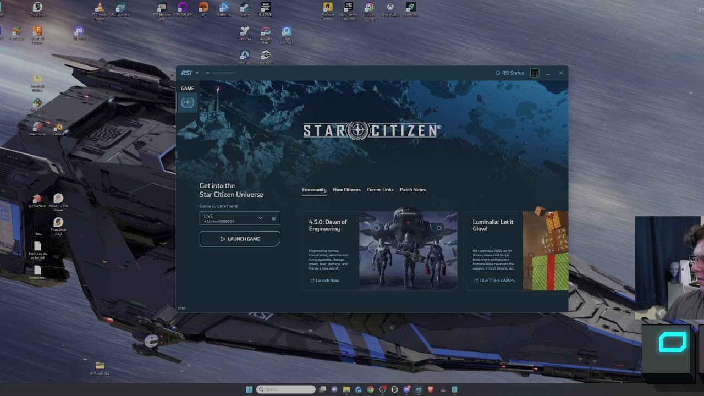
Task: Click the launcher speaker volume icon
Action: [208, 73]
